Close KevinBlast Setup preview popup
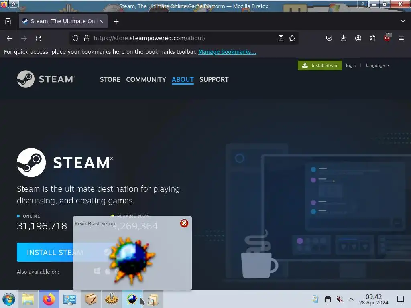The height and width of the screenshot is (308, 411). (x=184, y=223)
